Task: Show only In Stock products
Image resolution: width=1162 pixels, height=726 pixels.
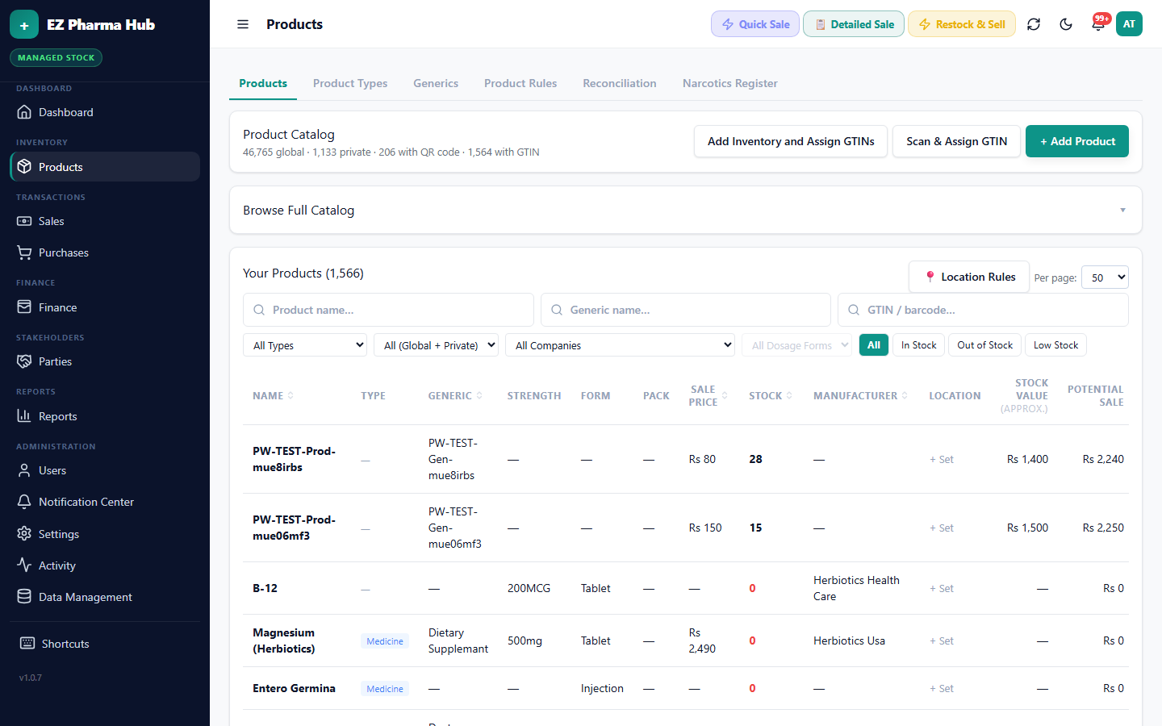Action: [918, 345]
